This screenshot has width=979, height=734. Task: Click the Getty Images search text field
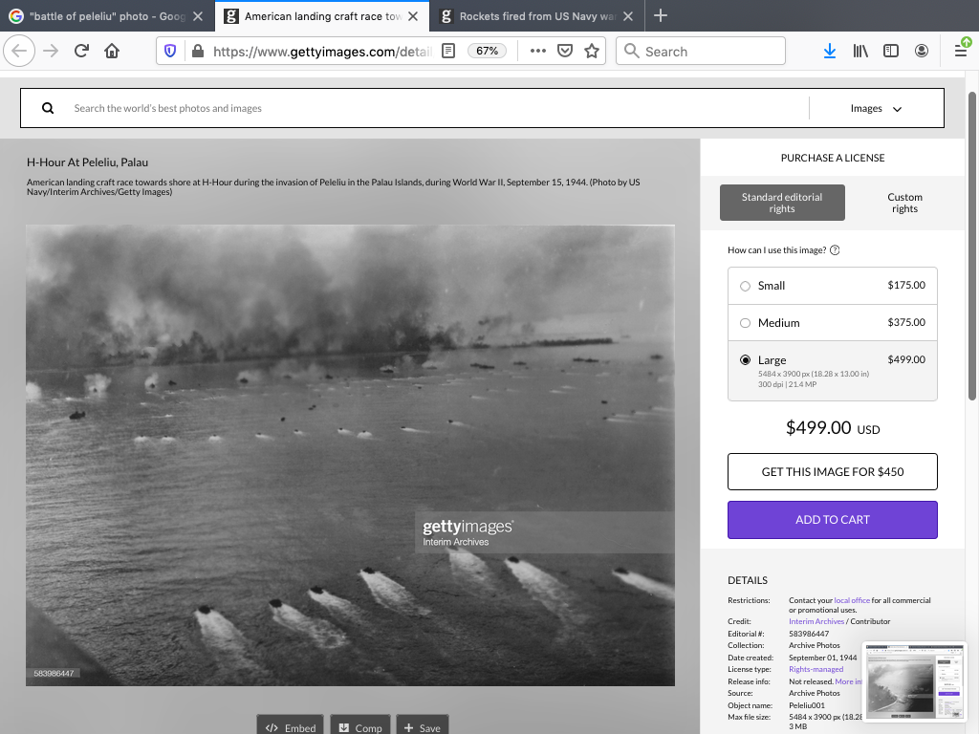coord(430,108)
